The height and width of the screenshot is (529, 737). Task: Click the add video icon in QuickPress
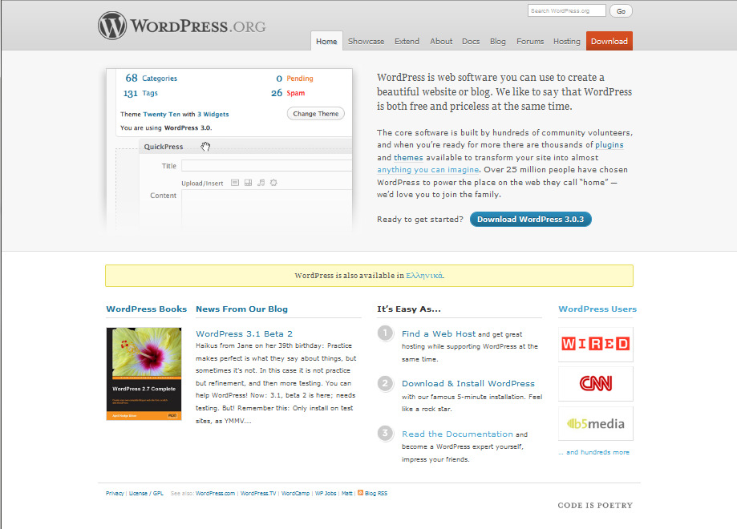(248, 183)
